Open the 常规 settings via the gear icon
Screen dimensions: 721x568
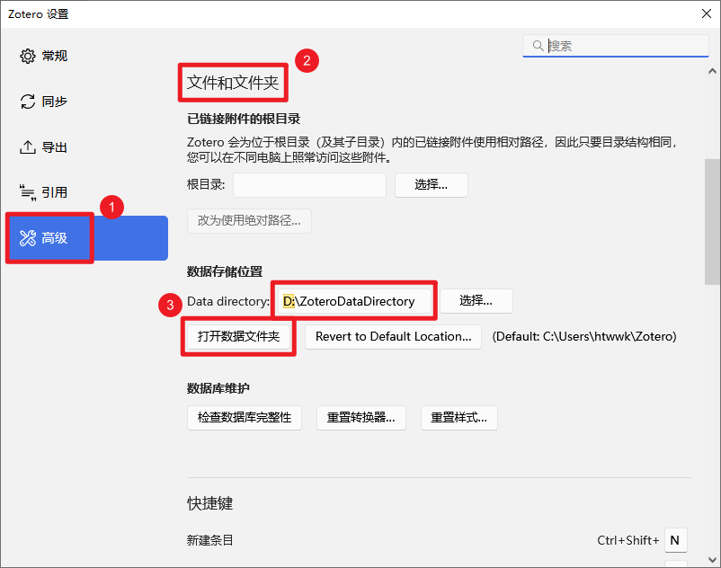[x=26, y=55]
